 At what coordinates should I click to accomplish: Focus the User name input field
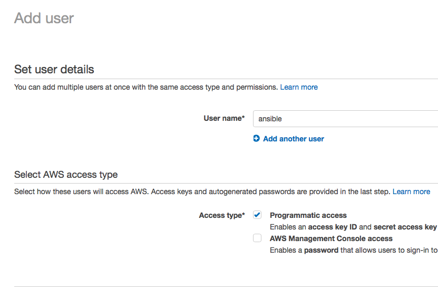[x=346, y=119]
